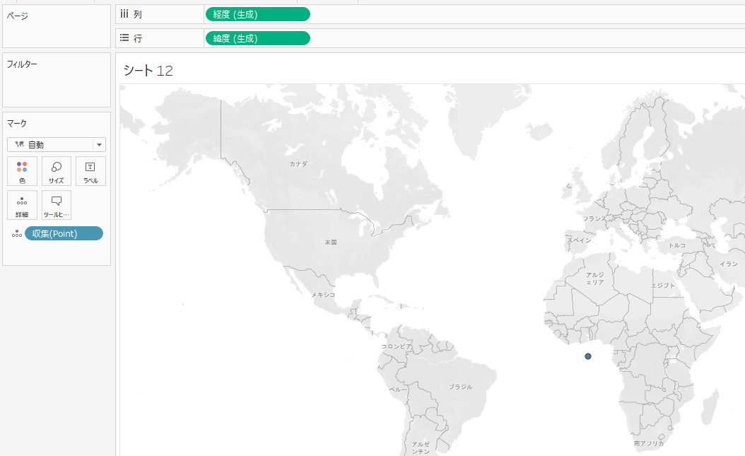Select the 経度 (生成) pill in columns
The width and height of the screenshot is (745, 456).
257,14
